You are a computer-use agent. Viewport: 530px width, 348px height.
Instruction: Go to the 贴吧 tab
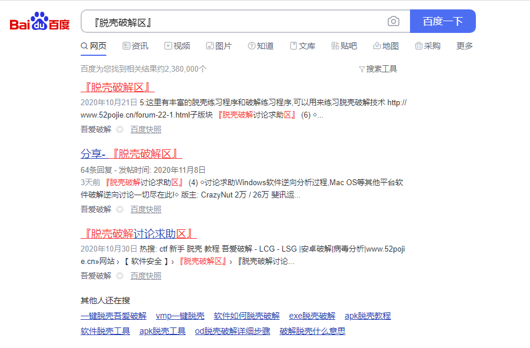point(344,46)
